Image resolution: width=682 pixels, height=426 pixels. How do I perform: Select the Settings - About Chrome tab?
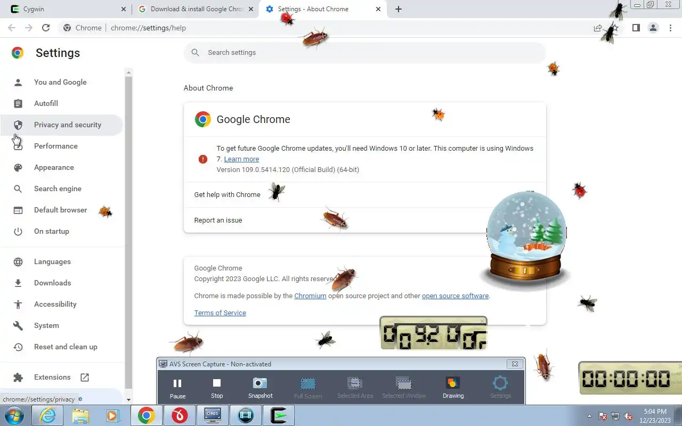(x=323, y=9)
